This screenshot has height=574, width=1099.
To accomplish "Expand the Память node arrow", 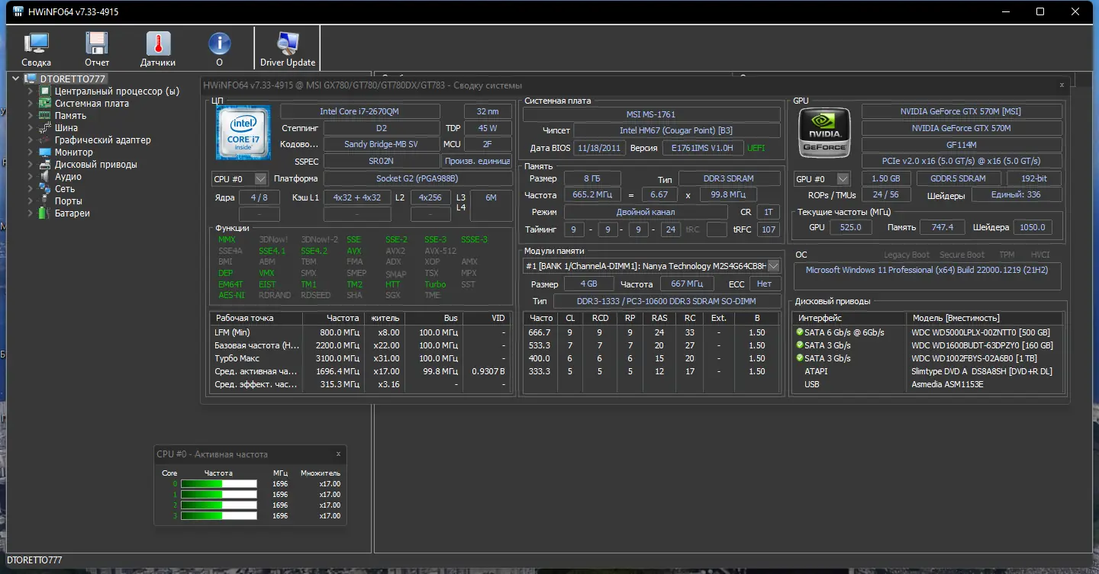I will (31, 115).
